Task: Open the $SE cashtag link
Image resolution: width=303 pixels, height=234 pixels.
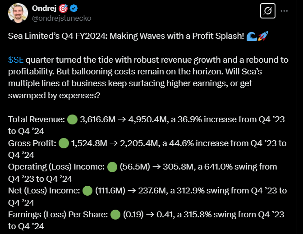Action: [x=17, y=60]
